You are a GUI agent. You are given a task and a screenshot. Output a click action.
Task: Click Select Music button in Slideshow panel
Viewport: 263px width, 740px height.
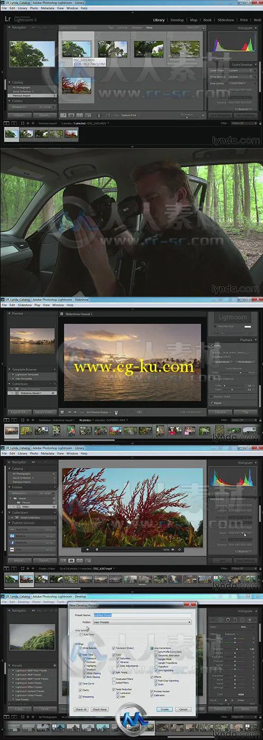point(223,362)
